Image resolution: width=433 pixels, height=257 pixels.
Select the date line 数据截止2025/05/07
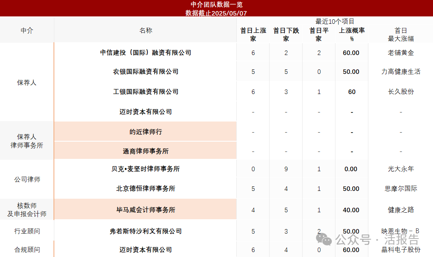(x=216, y=13)
